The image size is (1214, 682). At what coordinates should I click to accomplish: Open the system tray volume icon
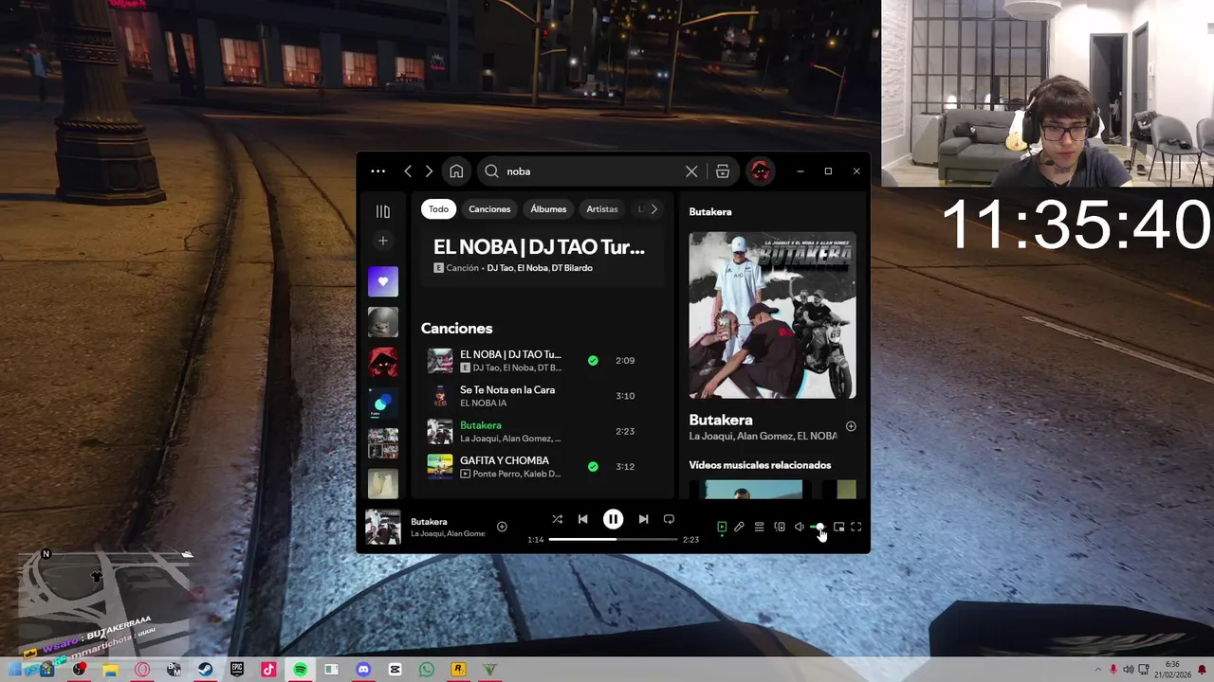point(1128,670)
